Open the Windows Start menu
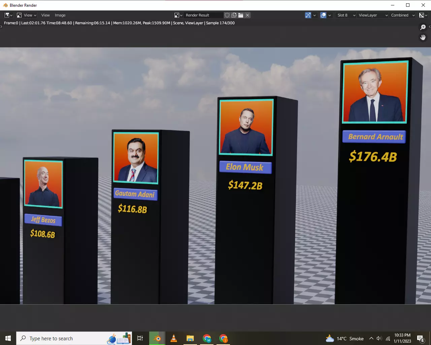The height and width of the screenshot is (345, 431). pyautogui.click(x=8, y=338)
